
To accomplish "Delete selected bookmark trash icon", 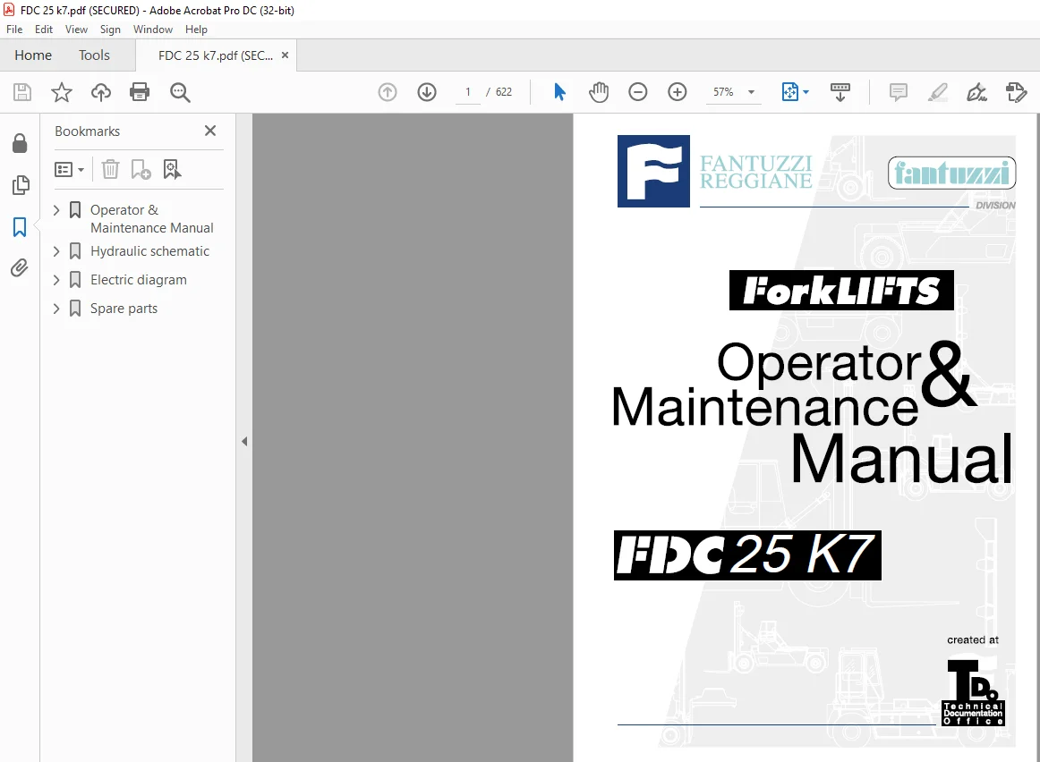I will (110, 170).
